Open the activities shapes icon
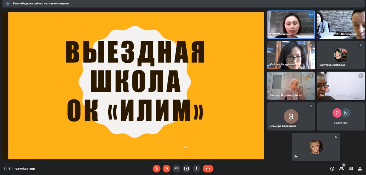The height and width of the screenshot is (175, 366). point(360,169)
